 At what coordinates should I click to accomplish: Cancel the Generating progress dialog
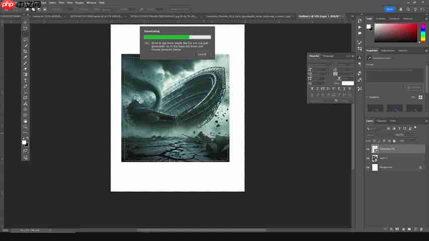tap(202, 54)
